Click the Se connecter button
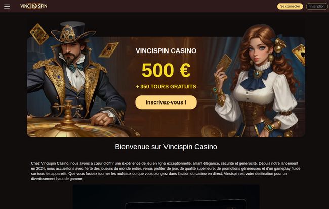The height and width of the screenshot is (209, 329). [290, 6]
